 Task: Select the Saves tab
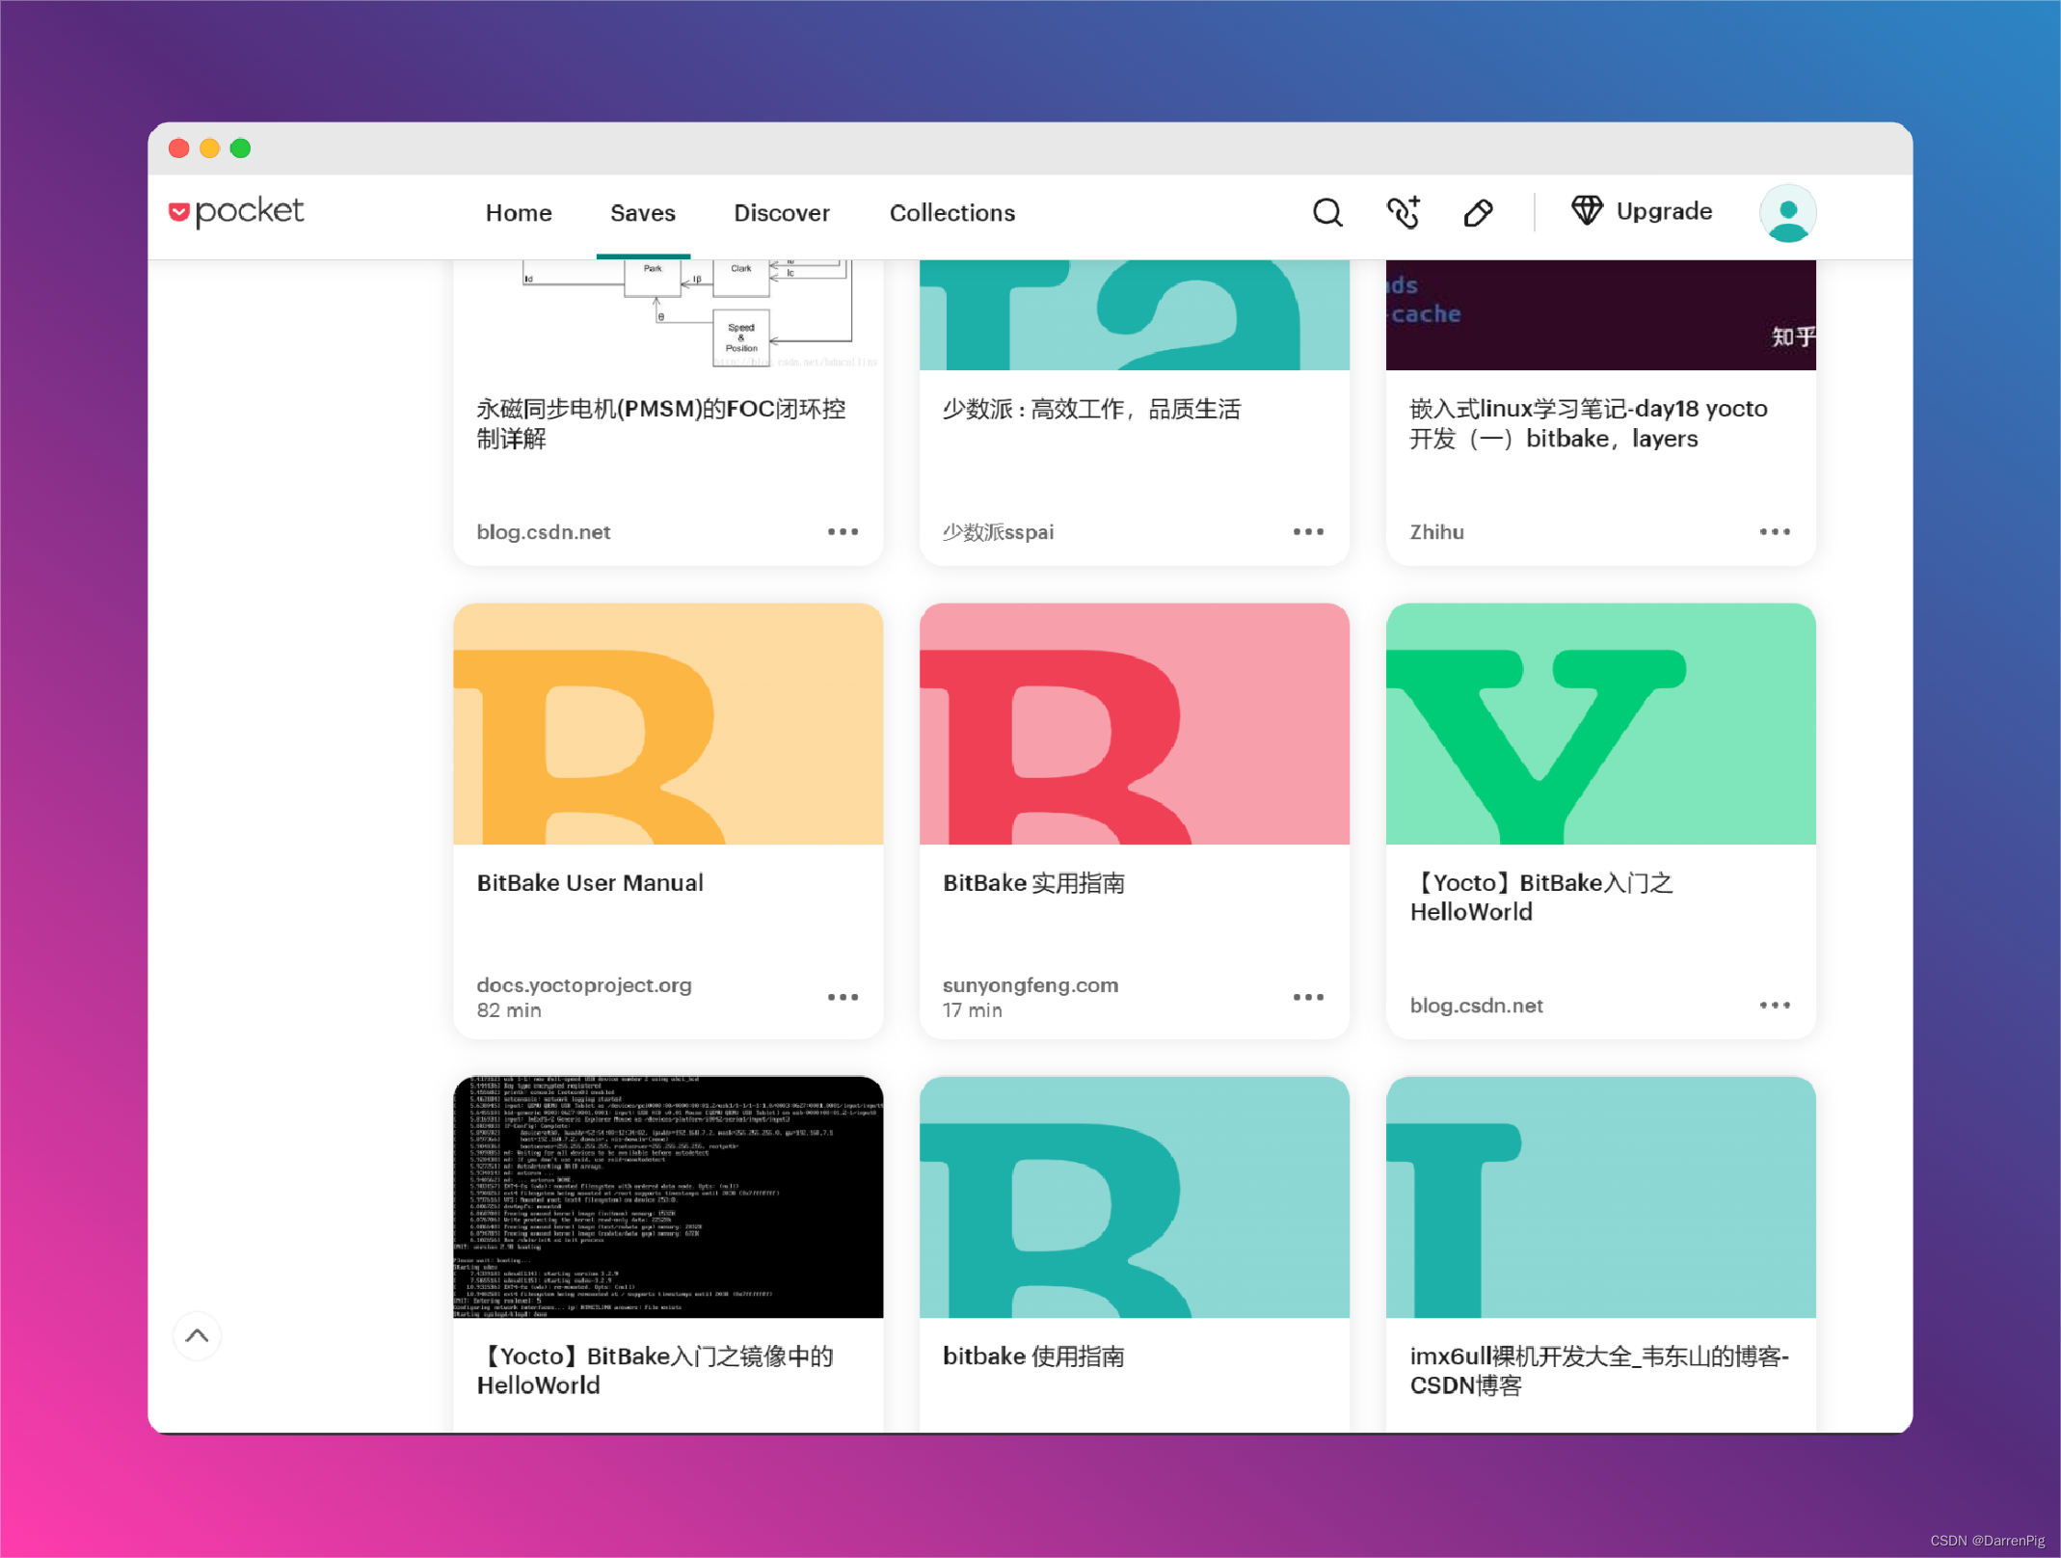tap(643, 213)
